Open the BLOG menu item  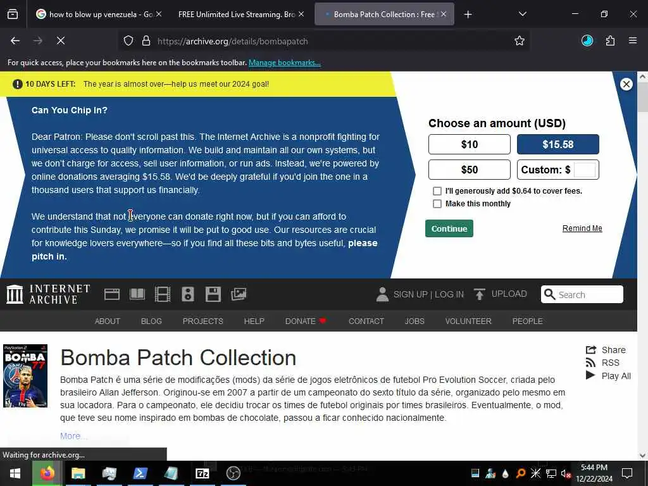coord(151,321)
